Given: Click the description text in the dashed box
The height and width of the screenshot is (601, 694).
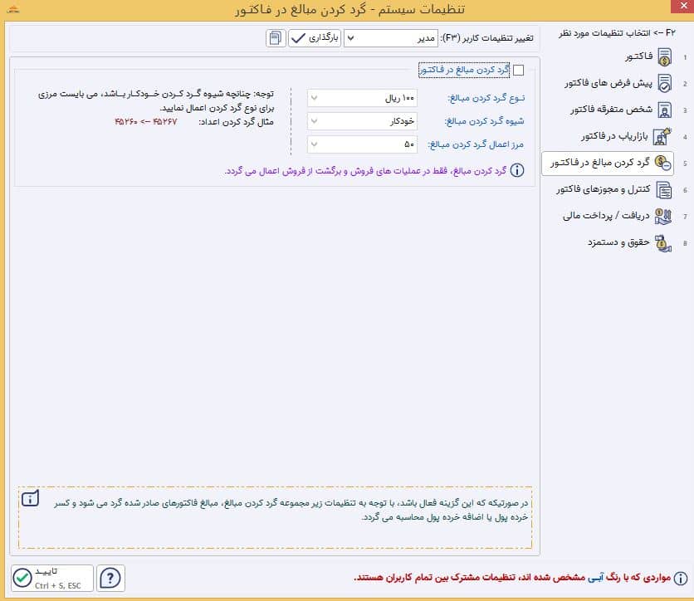Looking at the screenshot, I should (291, 510).
